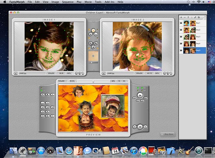The image size is (215, 158).
Task: Select the Seq 5 row
Action: (192, 51)
